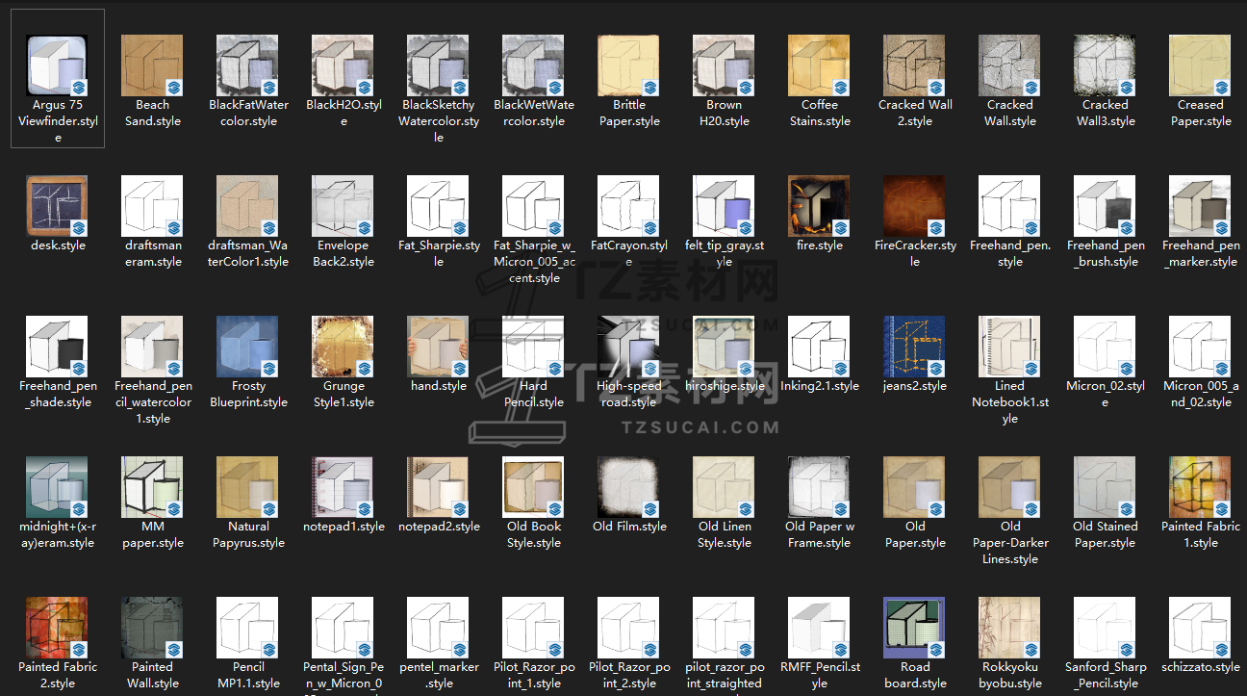The height and width of the screenshot is (696, 1247).
Task: Click the 'BlackWetWatercolor.style' file name
Action: pyautogui.click(x=534, y=113)
